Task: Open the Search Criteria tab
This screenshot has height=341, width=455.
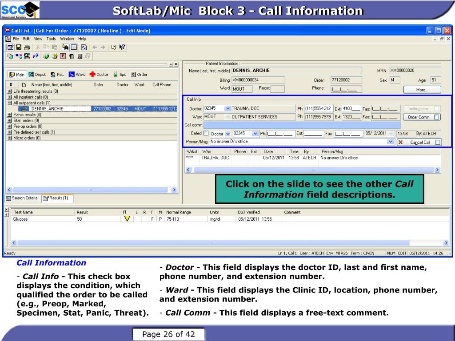Action: 22,198
